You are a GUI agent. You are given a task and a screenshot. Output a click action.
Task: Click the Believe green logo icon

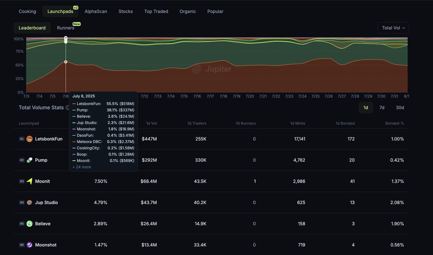click(30, 224)
